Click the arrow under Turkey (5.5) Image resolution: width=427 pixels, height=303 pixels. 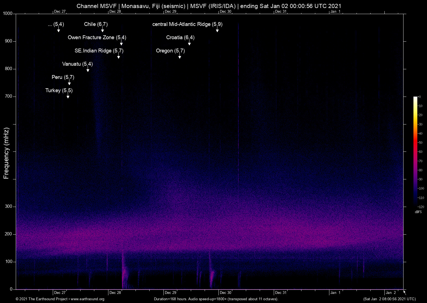click(68, 96)
